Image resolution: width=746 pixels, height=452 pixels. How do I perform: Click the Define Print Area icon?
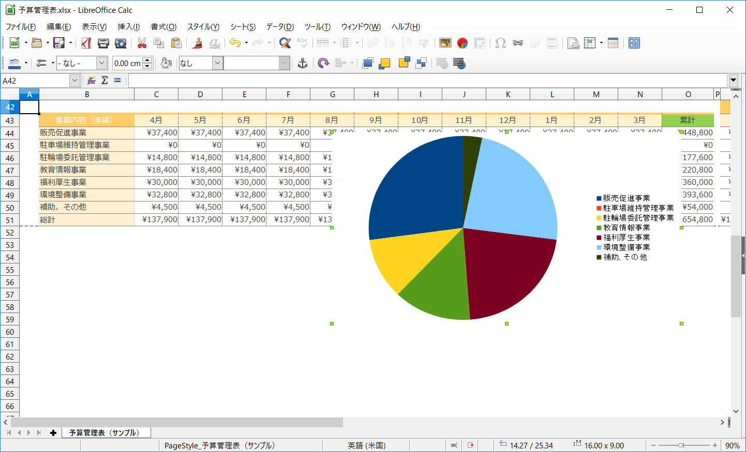point(573,43)
